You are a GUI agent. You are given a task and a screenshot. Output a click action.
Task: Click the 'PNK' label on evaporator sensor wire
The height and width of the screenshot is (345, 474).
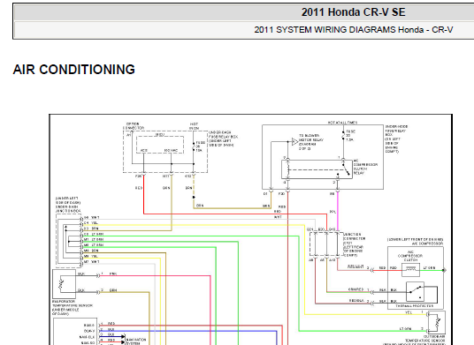[x=113, y=274]
